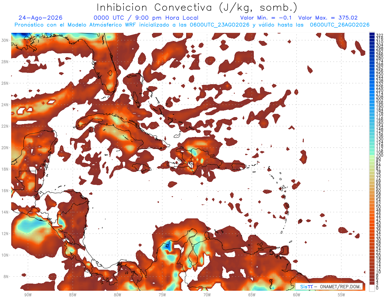
Task: Click the 16N latitude label
Action: tap(5, 190)
